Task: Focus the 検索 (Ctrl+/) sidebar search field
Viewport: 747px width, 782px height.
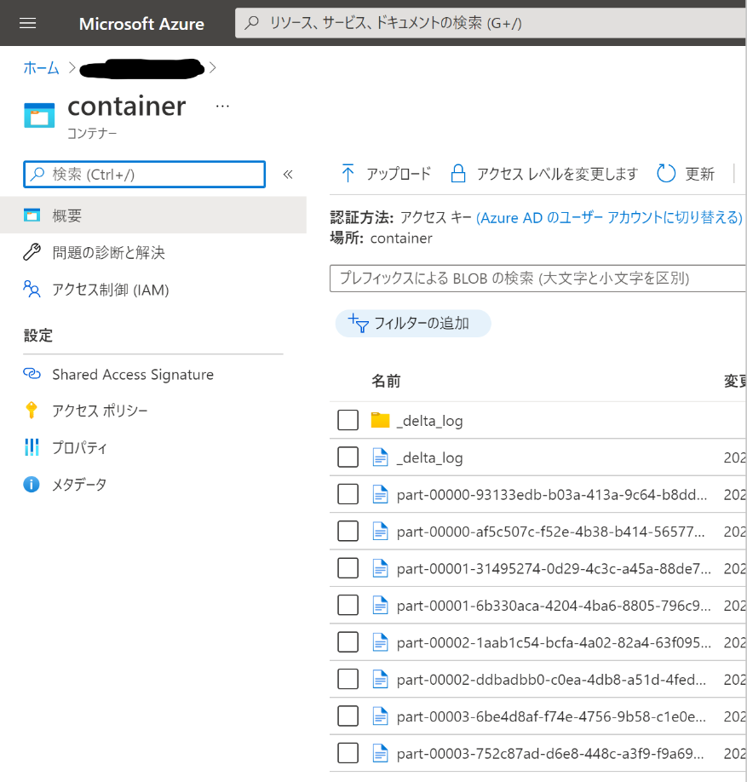Action: pyautogui.click(x=144, y=174)
